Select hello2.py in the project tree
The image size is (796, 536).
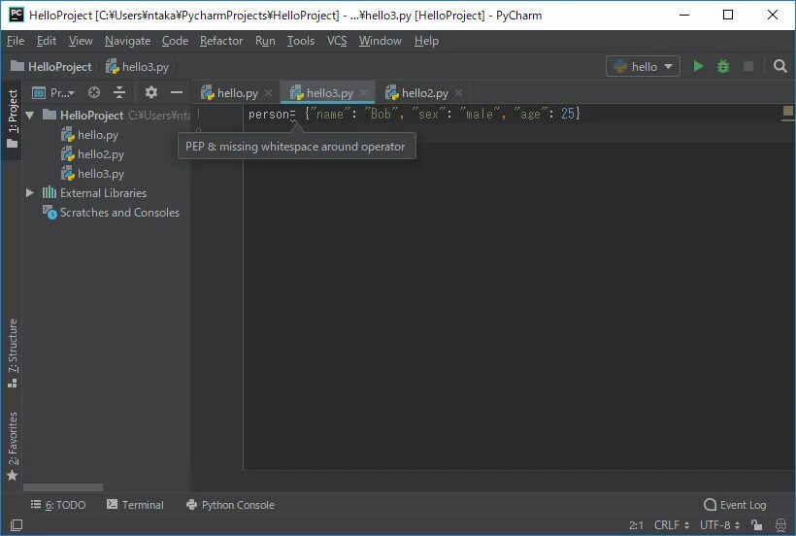[93, 154]
